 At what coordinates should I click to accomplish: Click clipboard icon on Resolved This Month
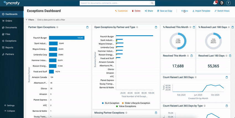(x=192, y=56)
